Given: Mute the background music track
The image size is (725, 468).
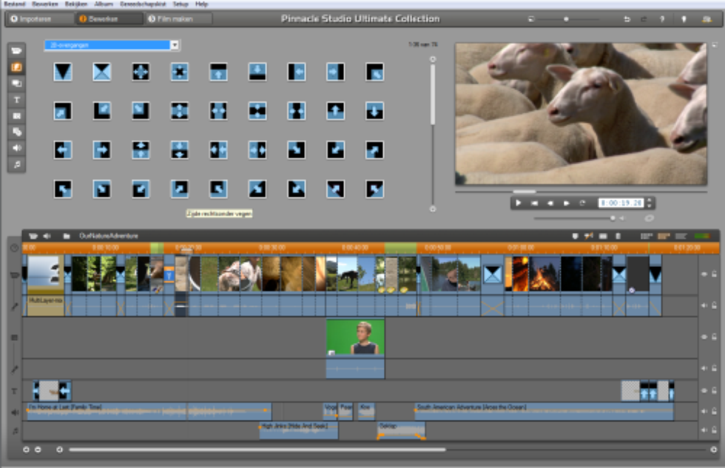Looking at the screenshot, I should (704, 430).
